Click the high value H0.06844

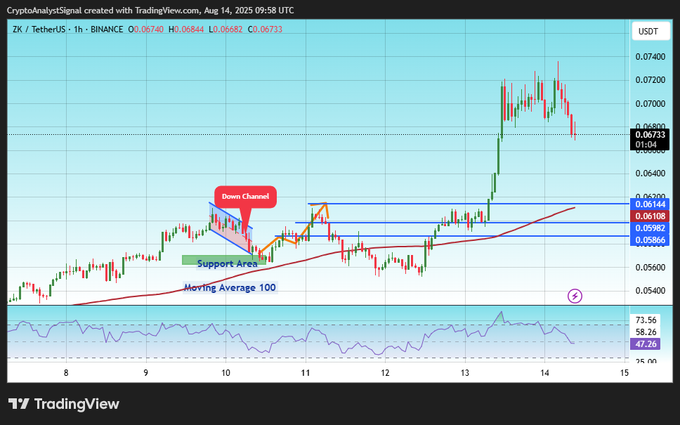pyautogui.click(x=186, y=30)
